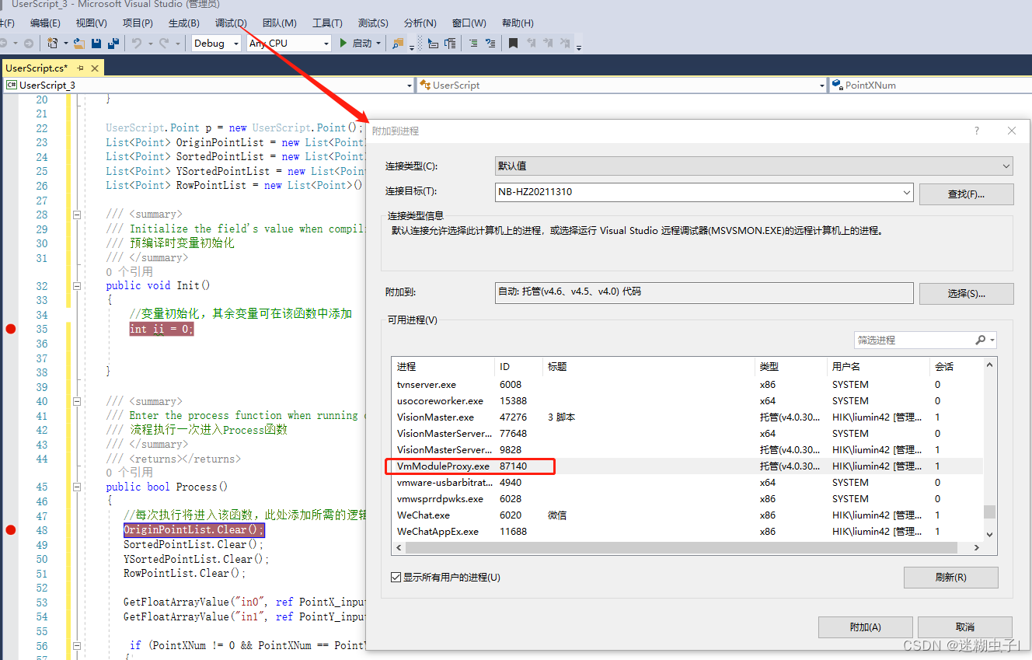This screenshot has width=1032, height=660.
Task: Select the tvnserver.exe process row
Action: point(687,385)
